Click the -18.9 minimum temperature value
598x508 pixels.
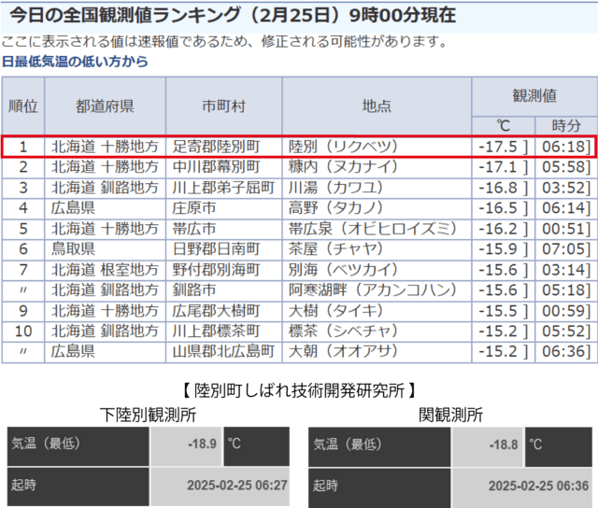tap(202, 444)
